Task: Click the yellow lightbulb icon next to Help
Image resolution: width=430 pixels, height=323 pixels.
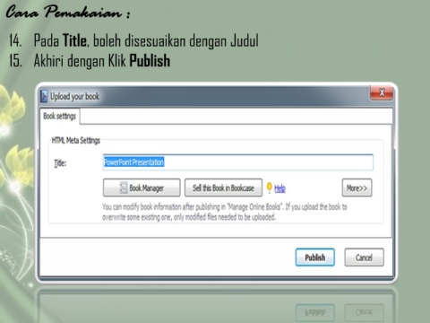Action: coord(269,188)
